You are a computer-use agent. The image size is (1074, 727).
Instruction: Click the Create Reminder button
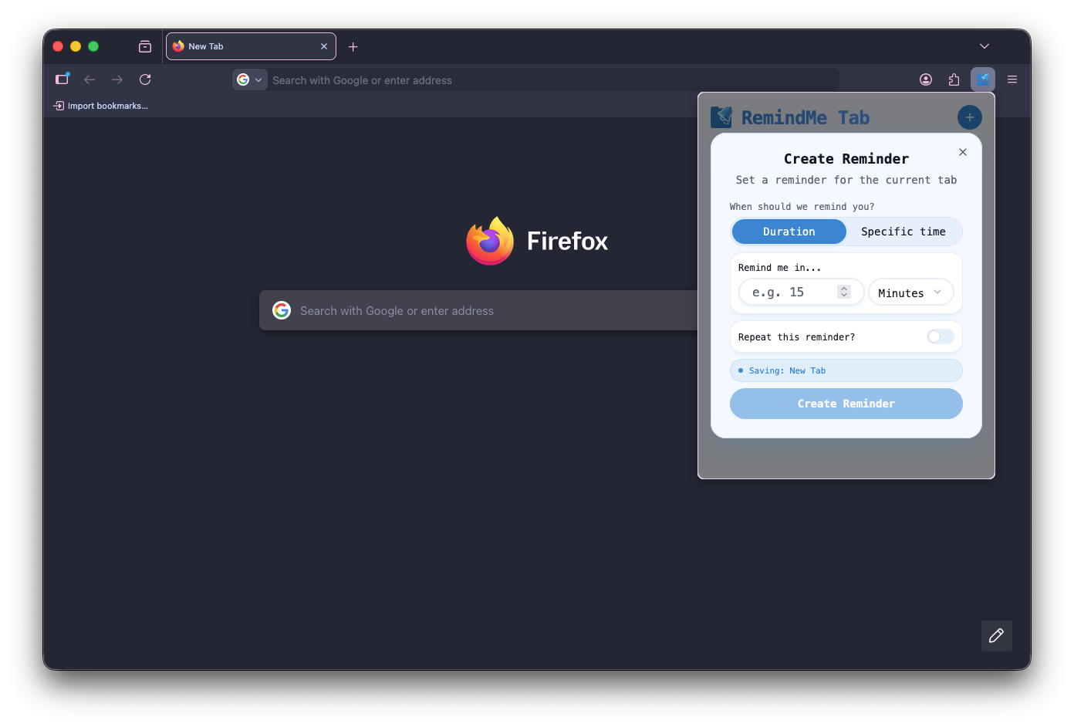point(846,404)
